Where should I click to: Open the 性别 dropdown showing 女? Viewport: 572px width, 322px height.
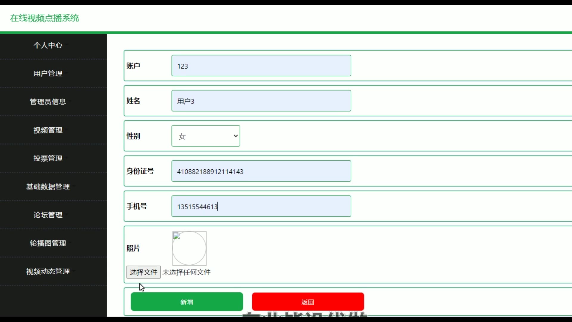click(x=206, y=136)
